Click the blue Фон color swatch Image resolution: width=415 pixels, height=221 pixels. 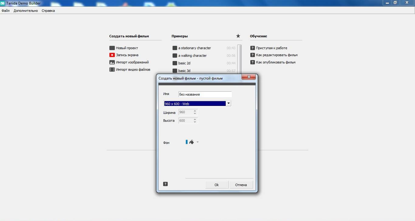pos(187,142)
